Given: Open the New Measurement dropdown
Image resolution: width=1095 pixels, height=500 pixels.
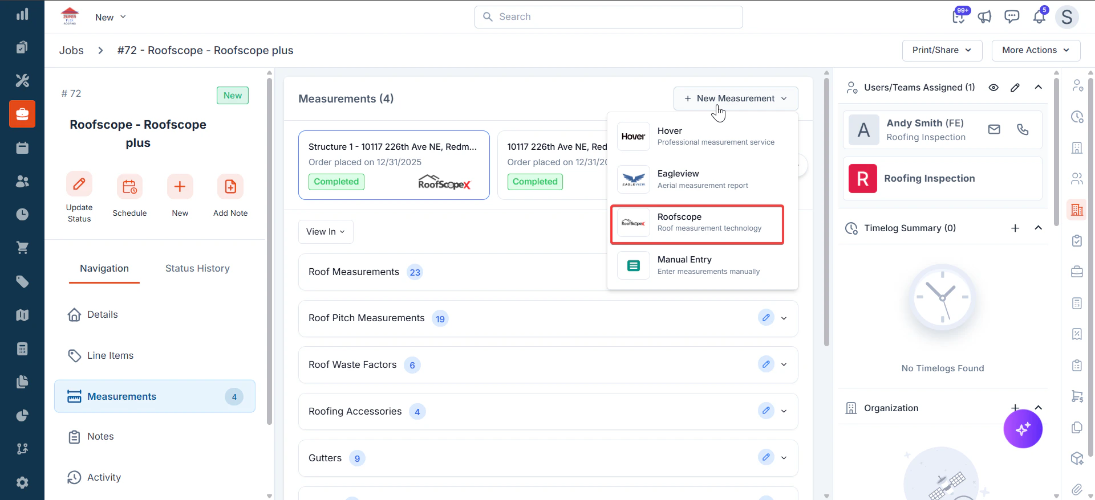Looking at the screenshot, I should tap(736, 99).
